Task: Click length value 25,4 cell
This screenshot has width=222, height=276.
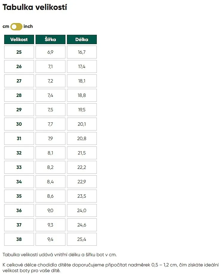Action: coord(82,239)
